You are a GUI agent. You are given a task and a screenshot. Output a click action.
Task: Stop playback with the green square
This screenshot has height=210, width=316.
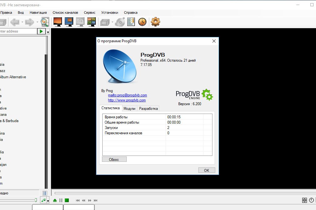pyautogui.click(x=67, y=200)
